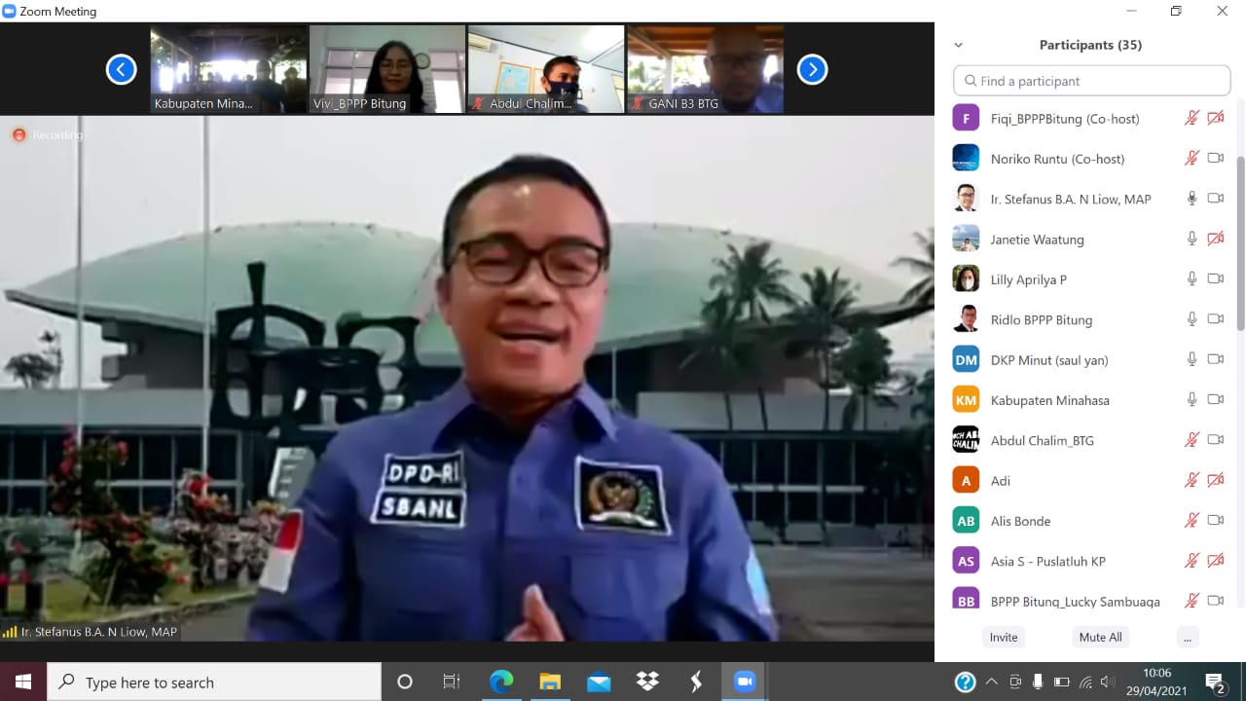Click the Mute All button

tap(1100, 637)
